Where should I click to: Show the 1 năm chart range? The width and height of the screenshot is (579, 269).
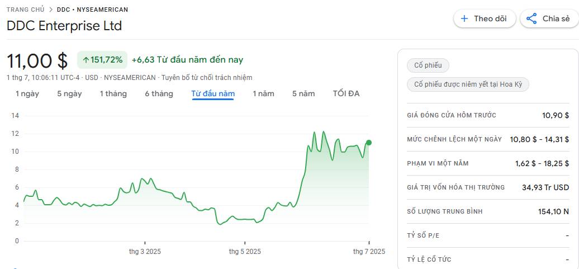coord(263,94)
